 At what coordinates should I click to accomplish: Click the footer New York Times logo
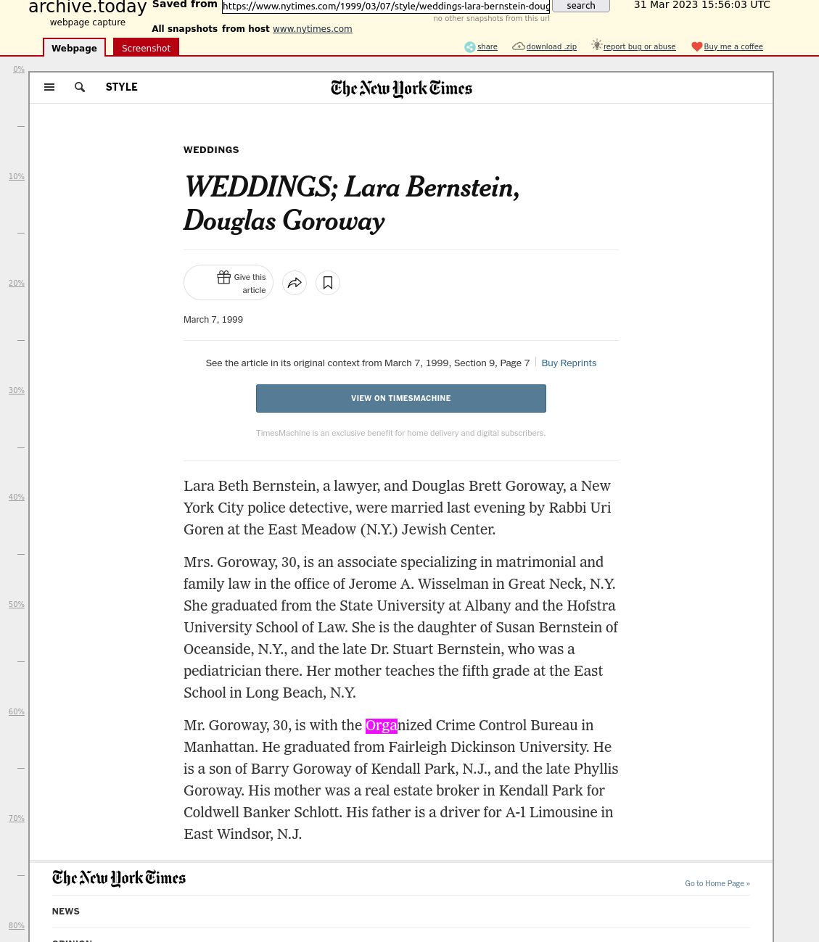pyautogui.click(x=119, y=878)
